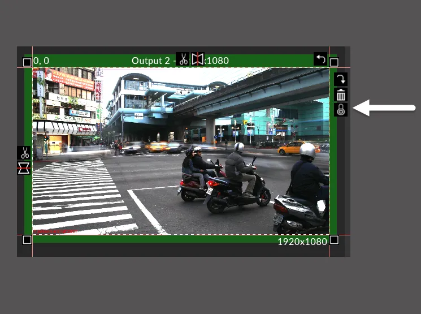Image resolution: width=421 pixels, height=314 pixels.
Task: Delete the output using the trash icon
Action: coord(341,94)
